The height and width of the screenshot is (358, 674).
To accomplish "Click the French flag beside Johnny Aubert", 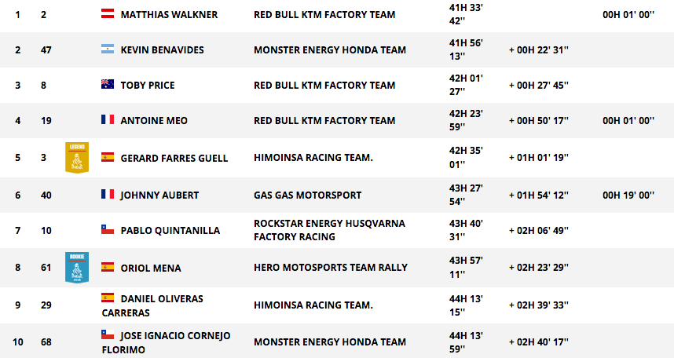I will click(108, 194).
